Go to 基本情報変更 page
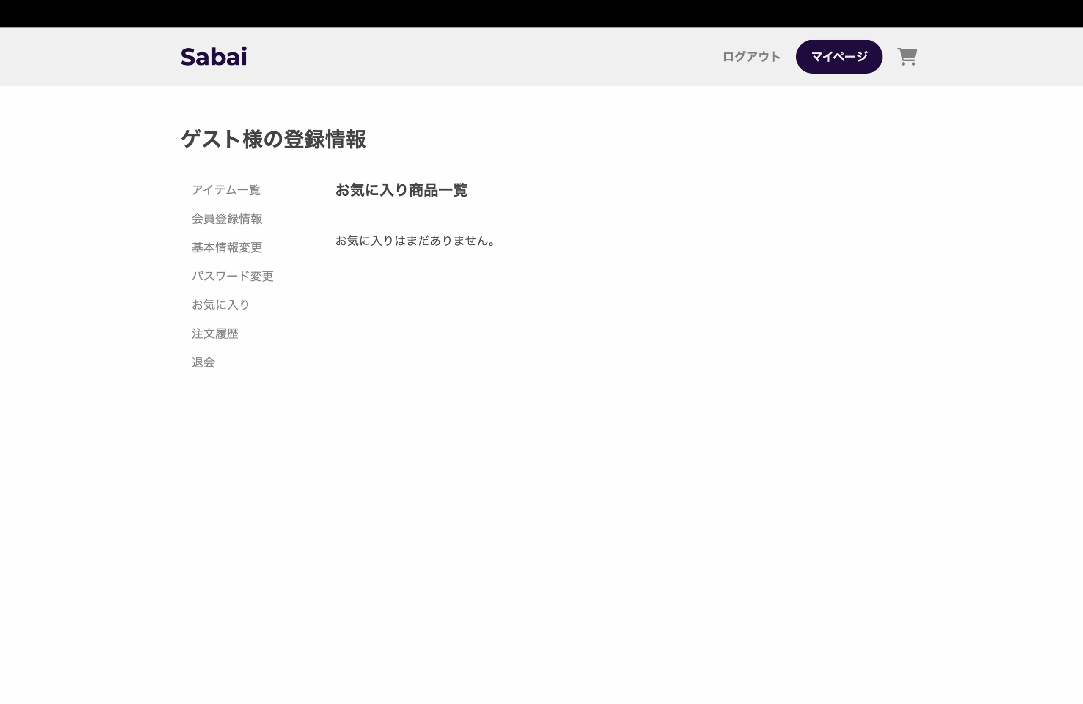The image size is (1083, 704). pyautogui.click(x=227, y=247)
